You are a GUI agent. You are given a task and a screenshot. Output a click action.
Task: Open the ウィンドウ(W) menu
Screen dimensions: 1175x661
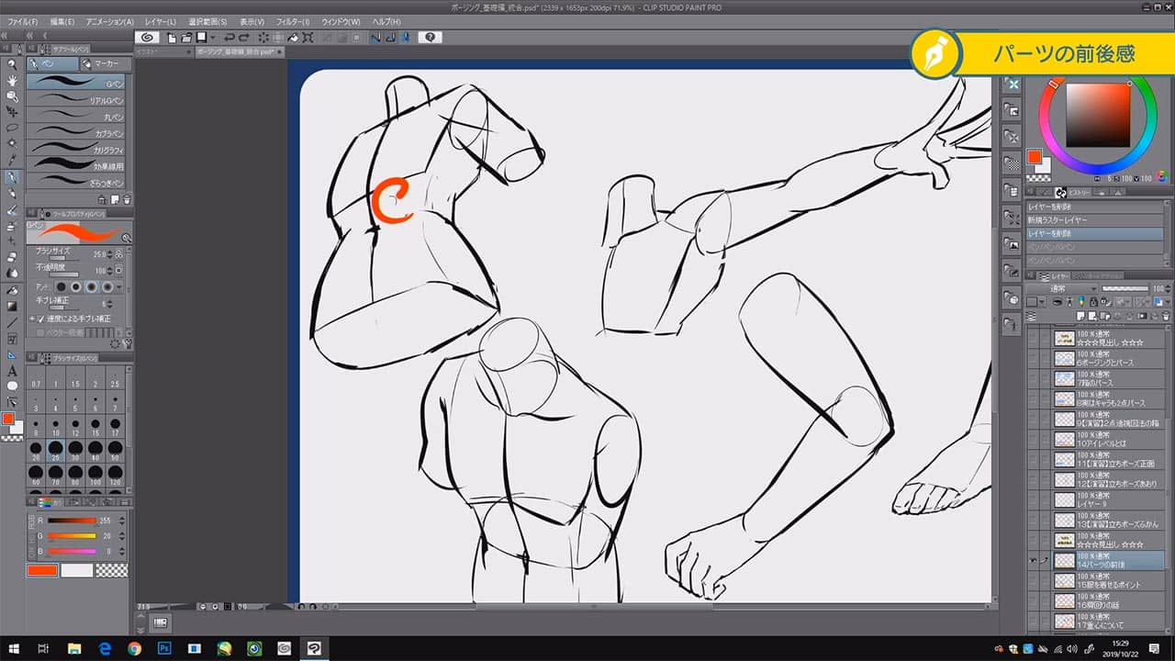coord(341,21)
